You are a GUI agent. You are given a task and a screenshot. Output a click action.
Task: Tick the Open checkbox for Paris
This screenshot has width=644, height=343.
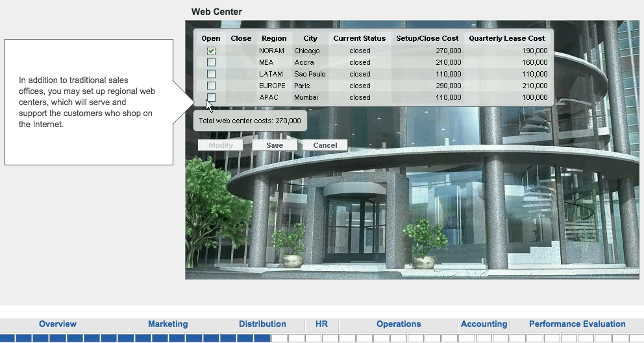click(211, 86)
